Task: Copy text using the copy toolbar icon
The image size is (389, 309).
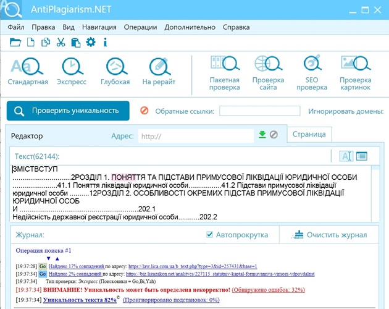Action: (46, 43)
